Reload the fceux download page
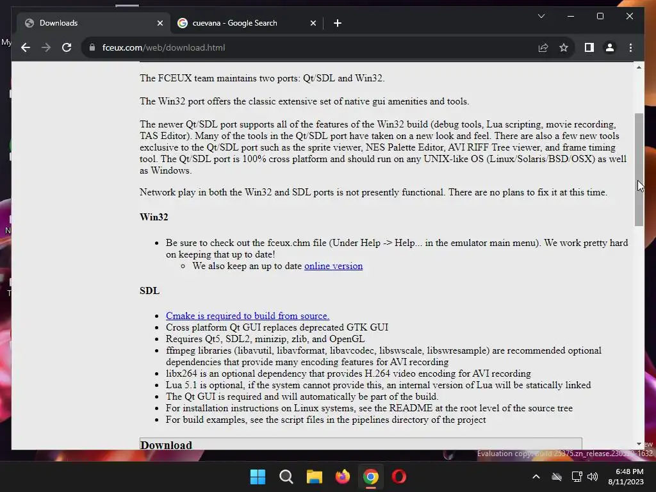The image size is (656, 492). tap(67, 47)
